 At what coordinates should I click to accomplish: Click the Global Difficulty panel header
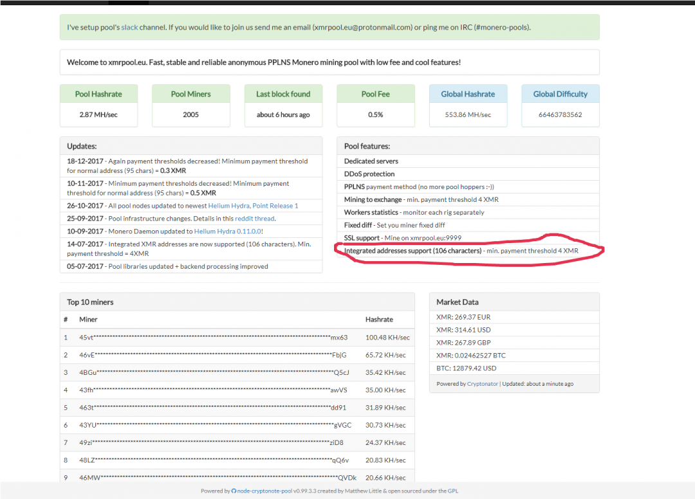coord(560,94)
